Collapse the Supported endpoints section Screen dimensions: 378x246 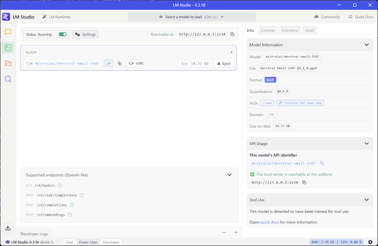[229, 175]
